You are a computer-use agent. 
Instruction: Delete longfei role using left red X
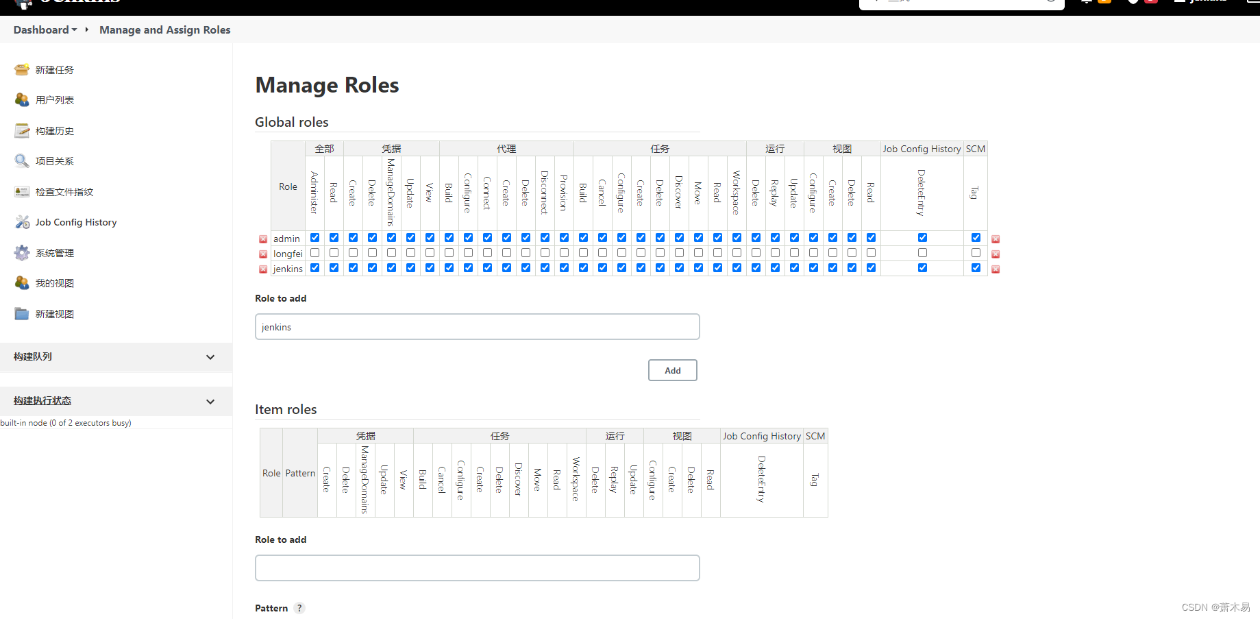pyautogui.click(x=263, y=254)
